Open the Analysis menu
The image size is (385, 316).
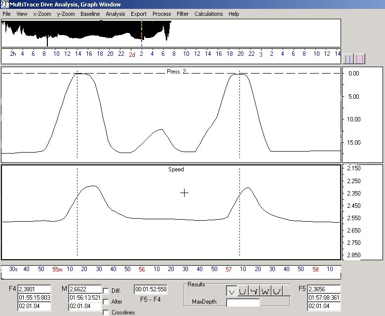115,14
